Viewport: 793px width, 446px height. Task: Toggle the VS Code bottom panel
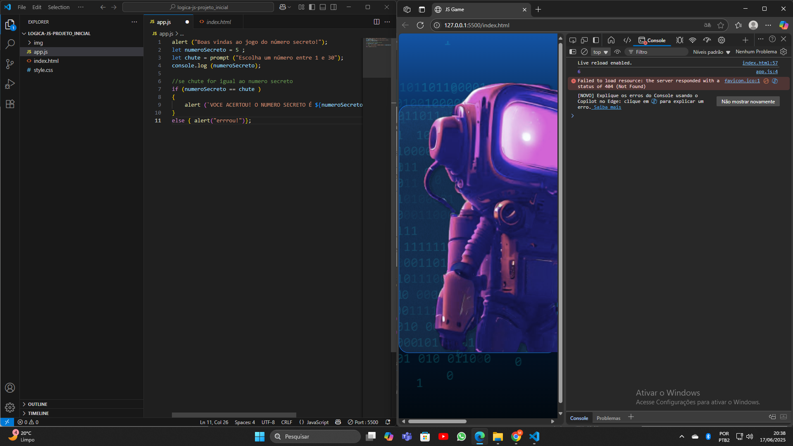(323, 7)
